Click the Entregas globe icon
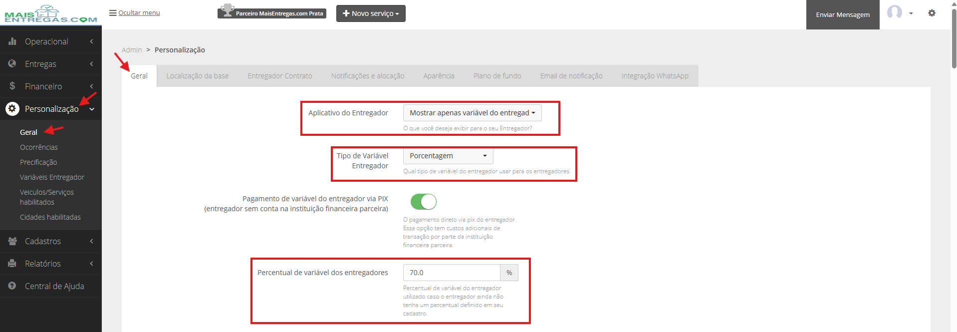The height and width of the screenshot is (332, 957). click(12, 64)
